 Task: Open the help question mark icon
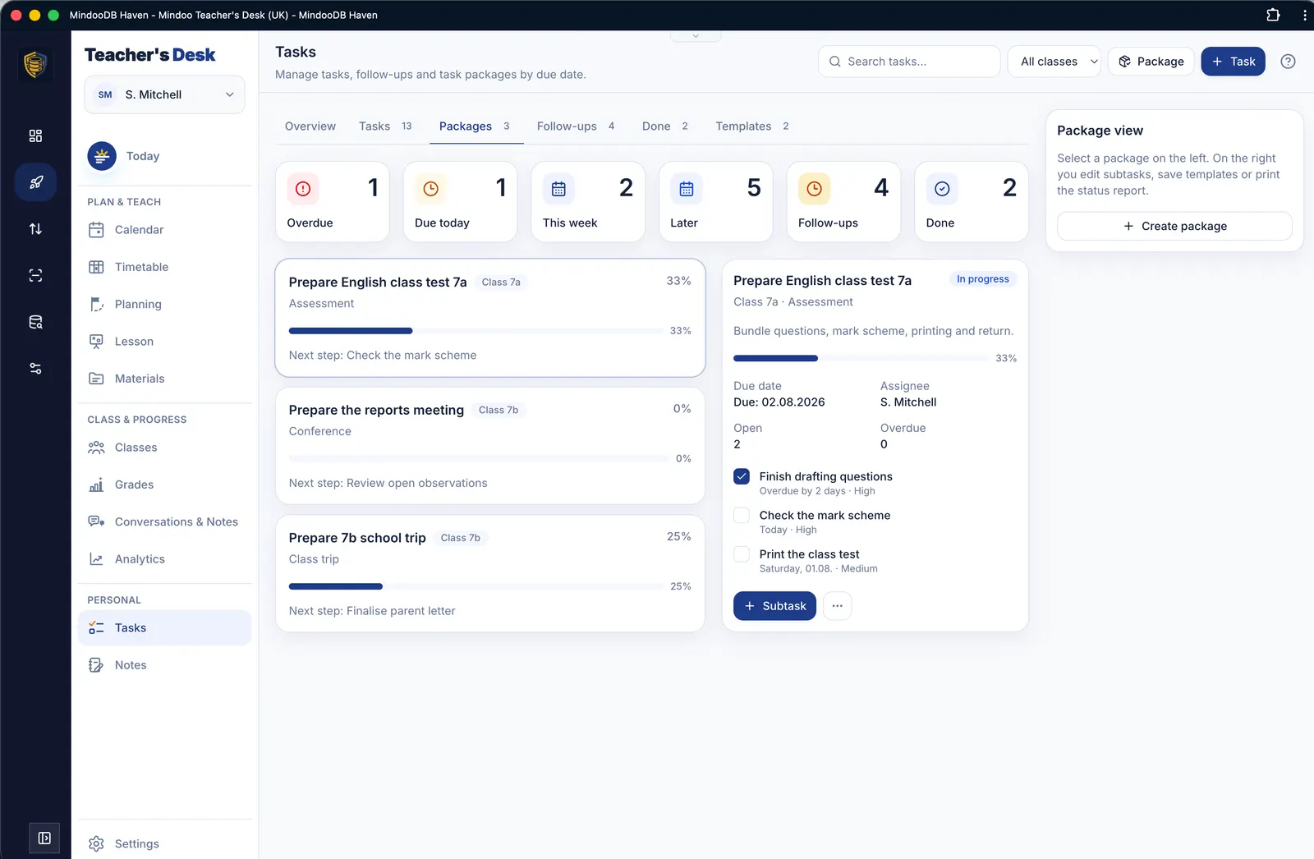pos(1288,62)
